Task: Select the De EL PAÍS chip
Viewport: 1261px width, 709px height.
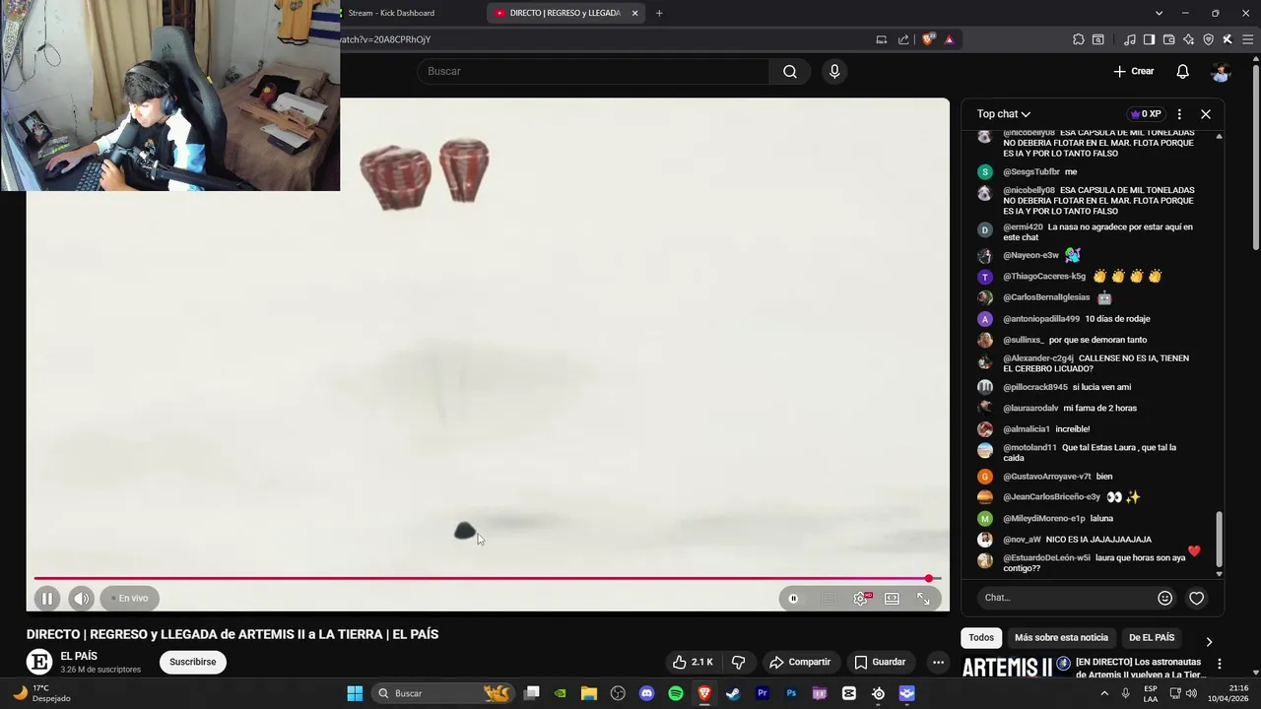Action: point(1152,637)
